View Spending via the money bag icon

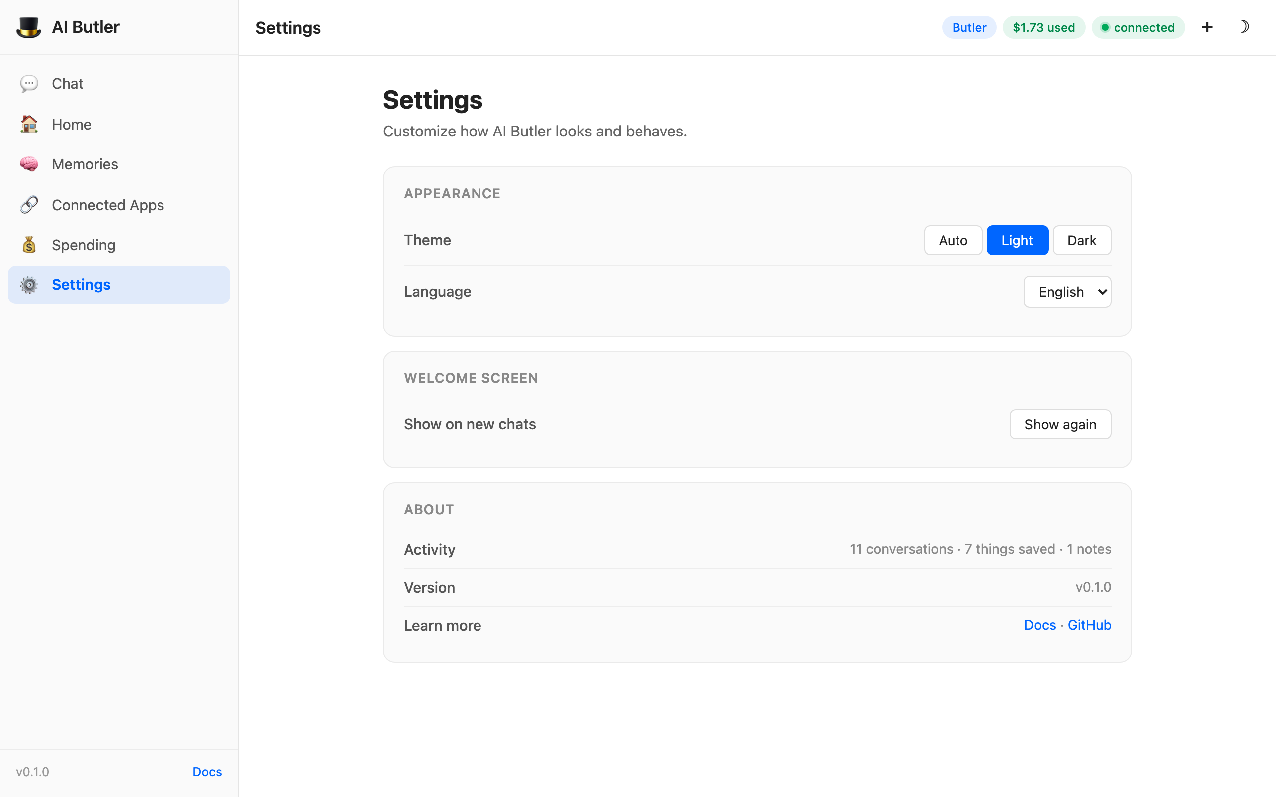(x=29, y=244)
